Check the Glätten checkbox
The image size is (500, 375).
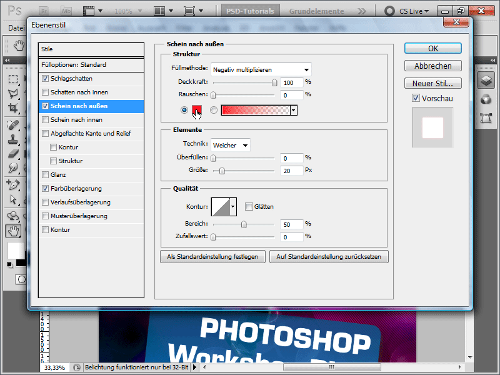coord(249,207)
